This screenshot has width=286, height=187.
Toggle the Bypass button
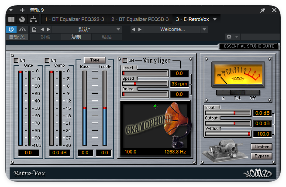coord(262,156)
